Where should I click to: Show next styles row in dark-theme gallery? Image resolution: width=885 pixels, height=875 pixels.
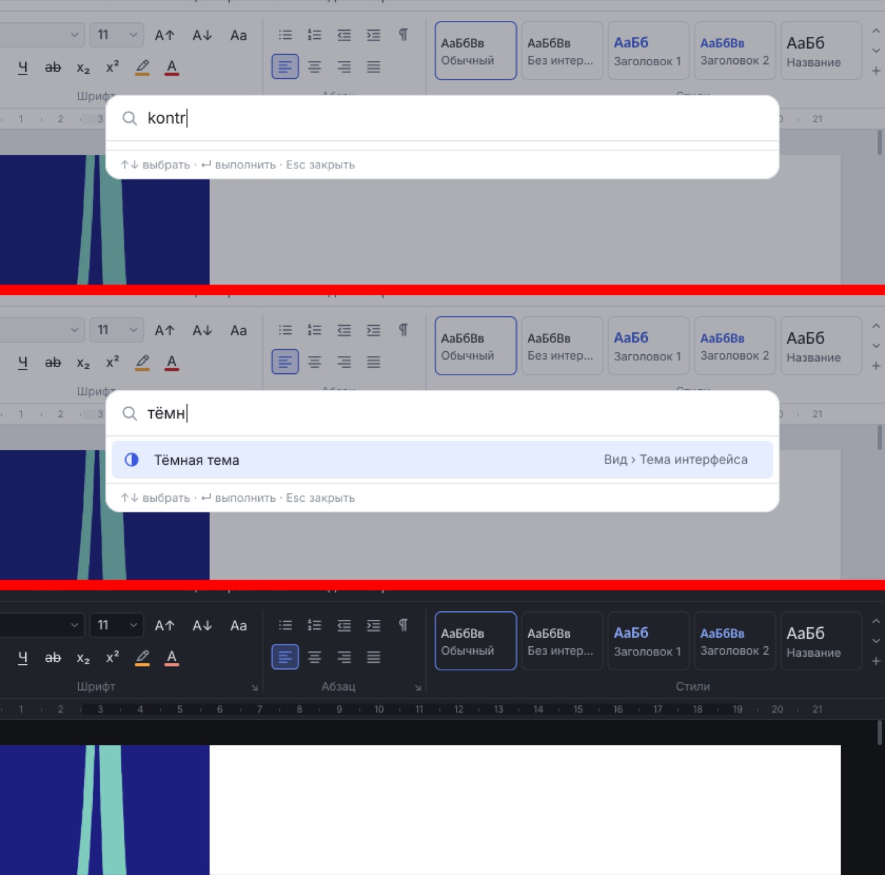point(876,641)
